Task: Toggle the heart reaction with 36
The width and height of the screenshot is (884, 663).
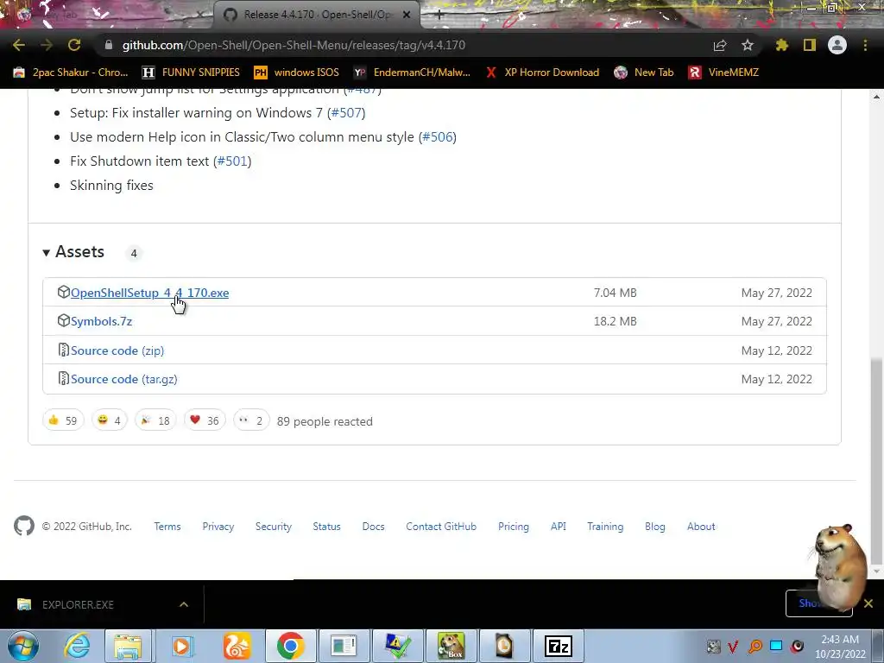Action: (205, 420)
